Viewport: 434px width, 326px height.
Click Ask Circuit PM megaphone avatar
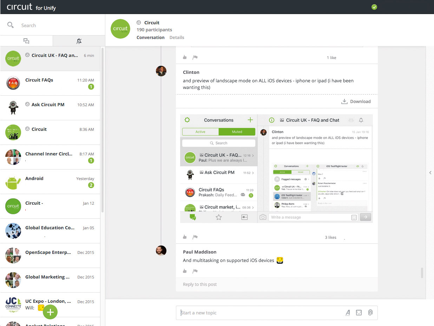tap(13, 108)
